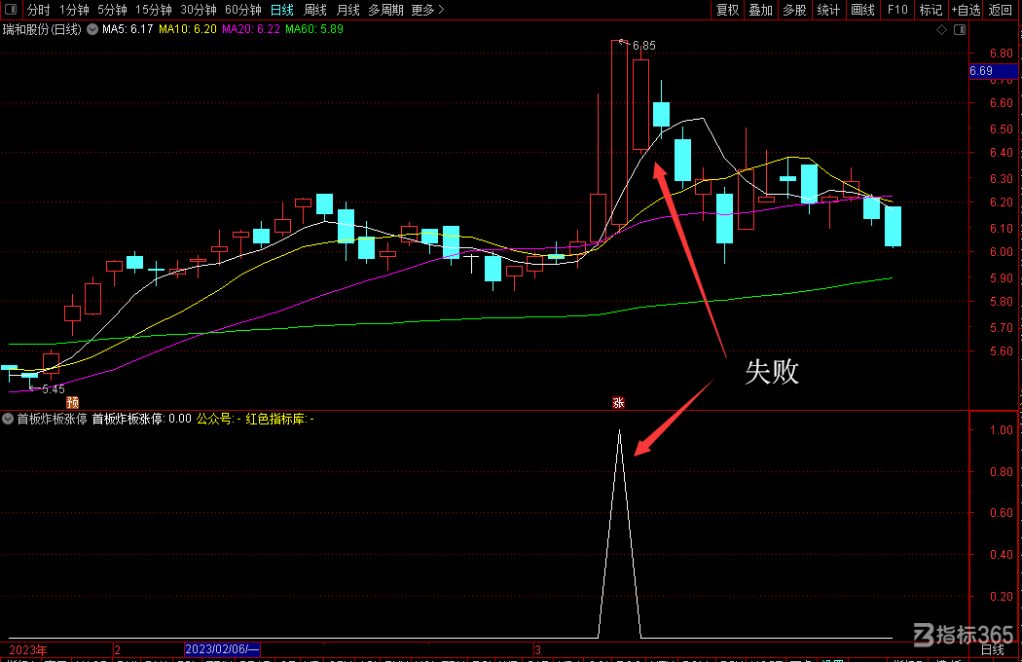Select the 周线 weekly chart tab

pyautogui.click(x=315, y=10)
